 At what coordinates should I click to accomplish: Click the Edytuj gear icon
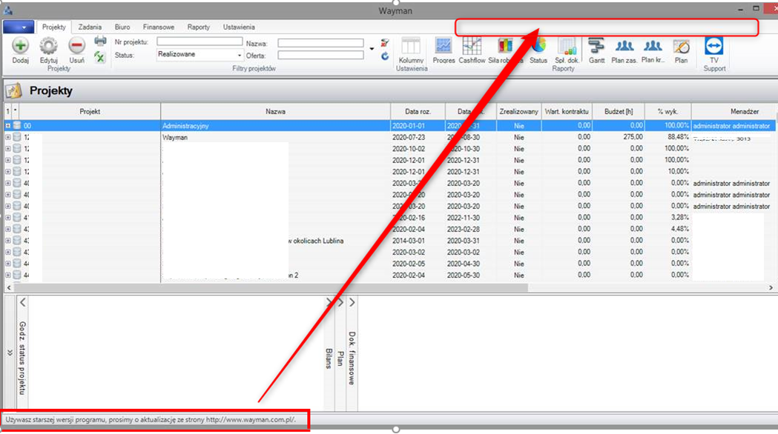pos(49,46)
